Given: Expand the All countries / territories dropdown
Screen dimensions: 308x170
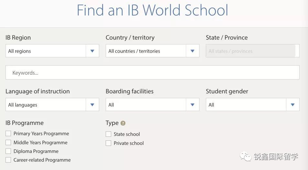Looking at the screenshot, I should [146, 51].
